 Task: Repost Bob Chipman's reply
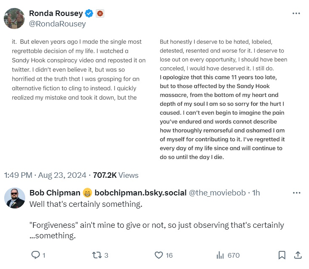[x=96, y=255]
